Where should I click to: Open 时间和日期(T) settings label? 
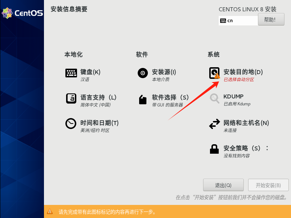click(x=100, y=123)
